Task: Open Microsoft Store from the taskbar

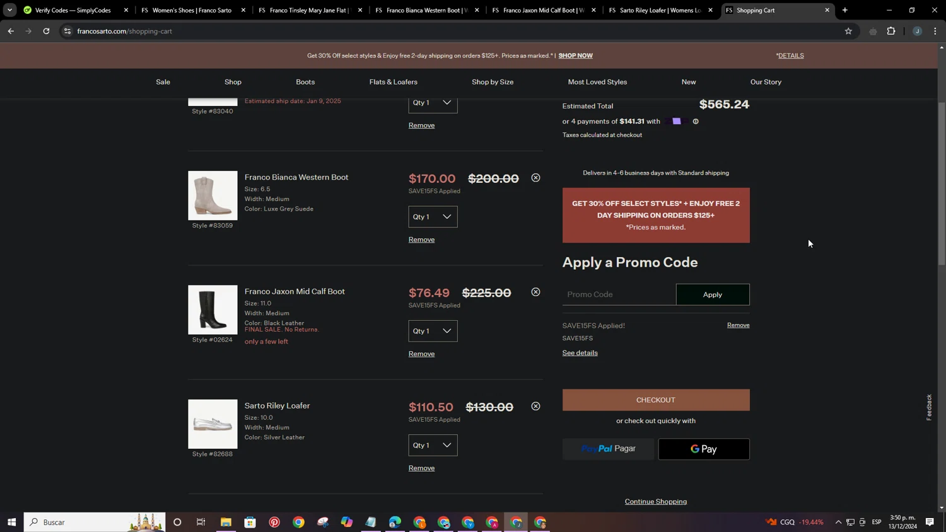Action: (250, 522)
